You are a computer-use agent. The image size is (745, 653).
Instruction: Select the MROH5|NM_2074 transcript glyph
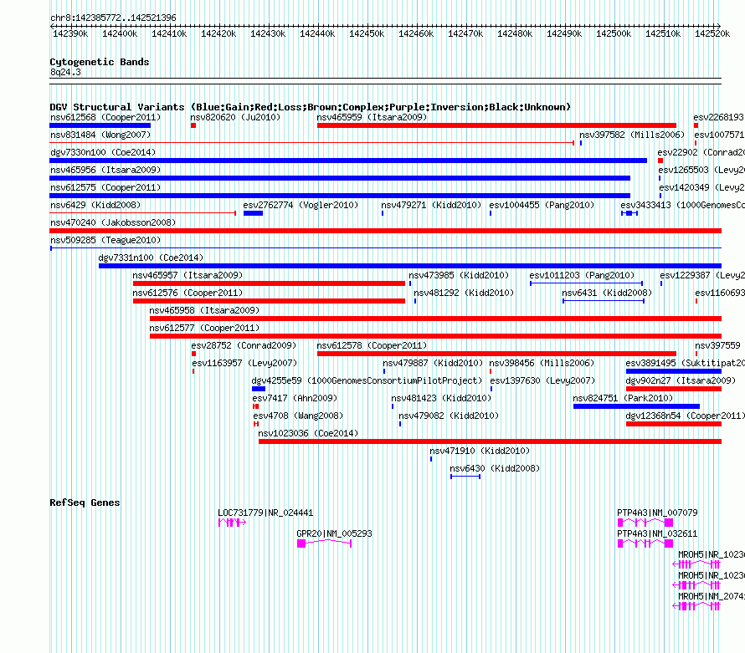click(696, 606)
